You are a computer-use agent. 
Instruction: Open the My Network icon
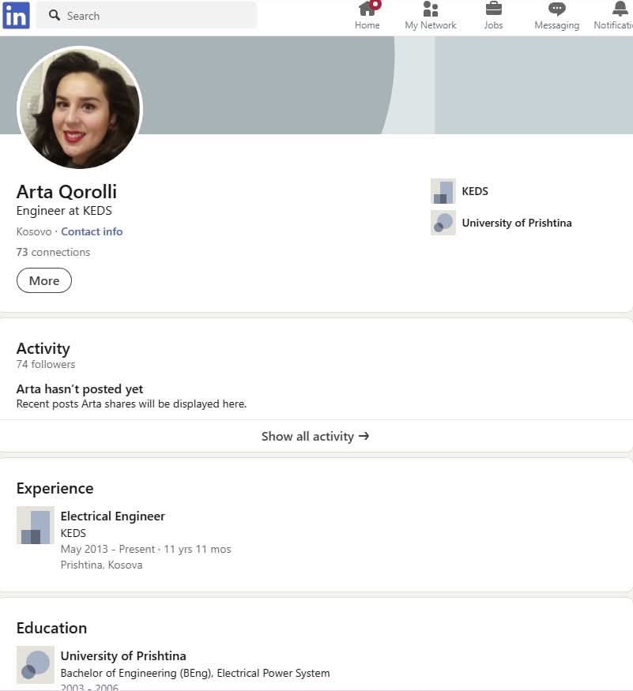[431, 9]
